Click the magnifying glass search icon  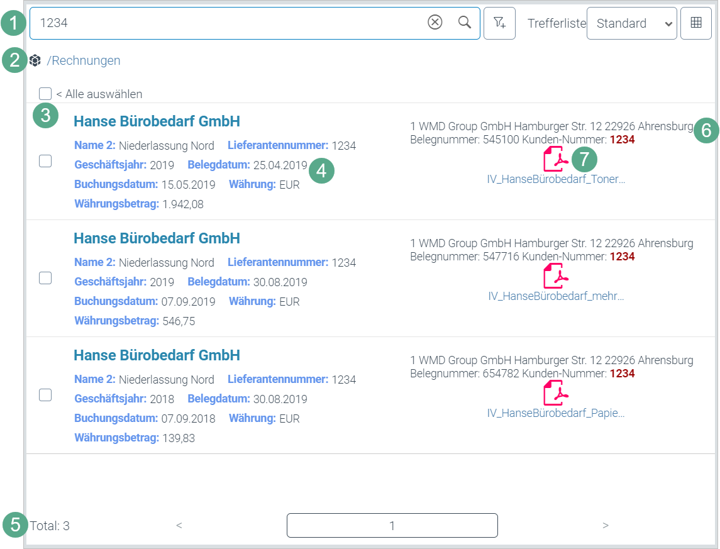pyautogui.click(x=465, y=23)
